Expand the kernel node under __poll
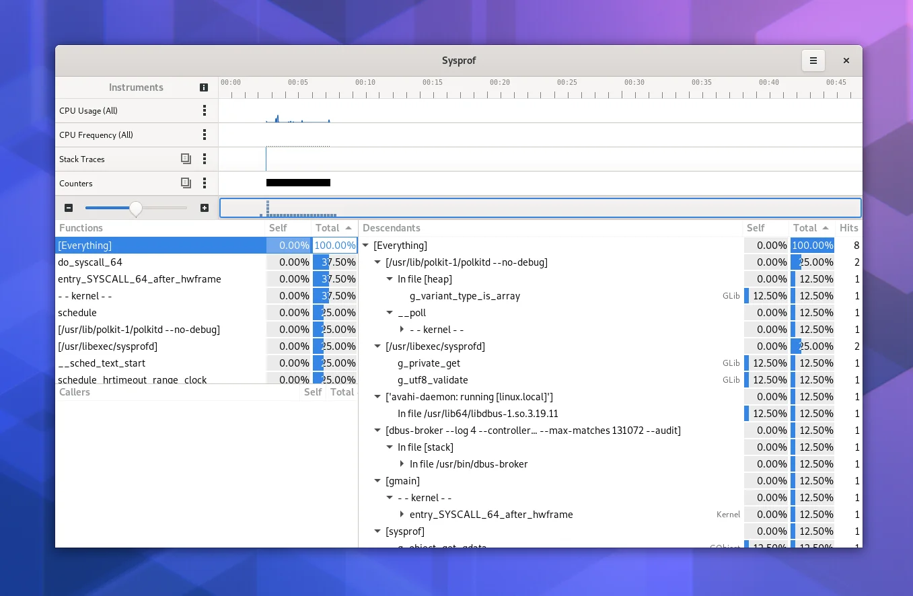 pyautogui.click(x=402, y=330)
